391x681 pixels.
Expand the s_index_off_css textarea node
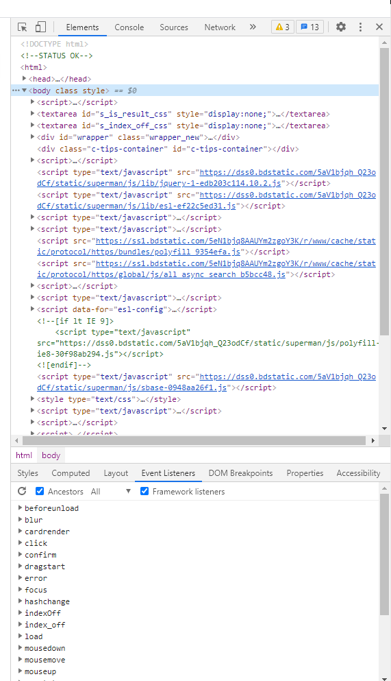point(32,125)
